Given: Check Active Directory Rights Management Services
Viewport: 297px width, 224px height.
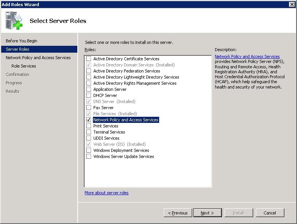Looking at the screenshot, I should [x=88, y=83].
